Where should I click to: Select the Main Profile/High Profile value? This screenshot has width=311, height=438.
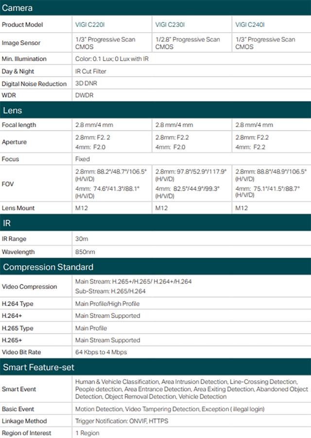107,304
